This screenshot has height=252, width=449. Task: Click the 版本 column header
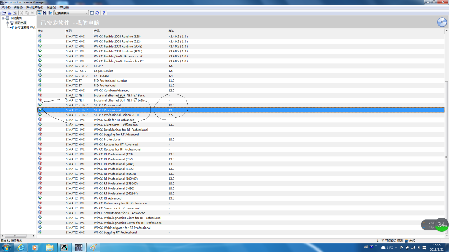click(x=182, y=31)
